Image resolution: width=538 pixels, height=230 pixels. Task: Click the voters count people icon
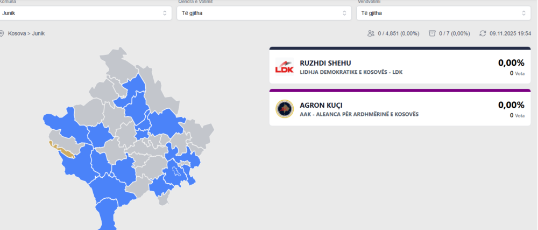click(x=371, y=33)
